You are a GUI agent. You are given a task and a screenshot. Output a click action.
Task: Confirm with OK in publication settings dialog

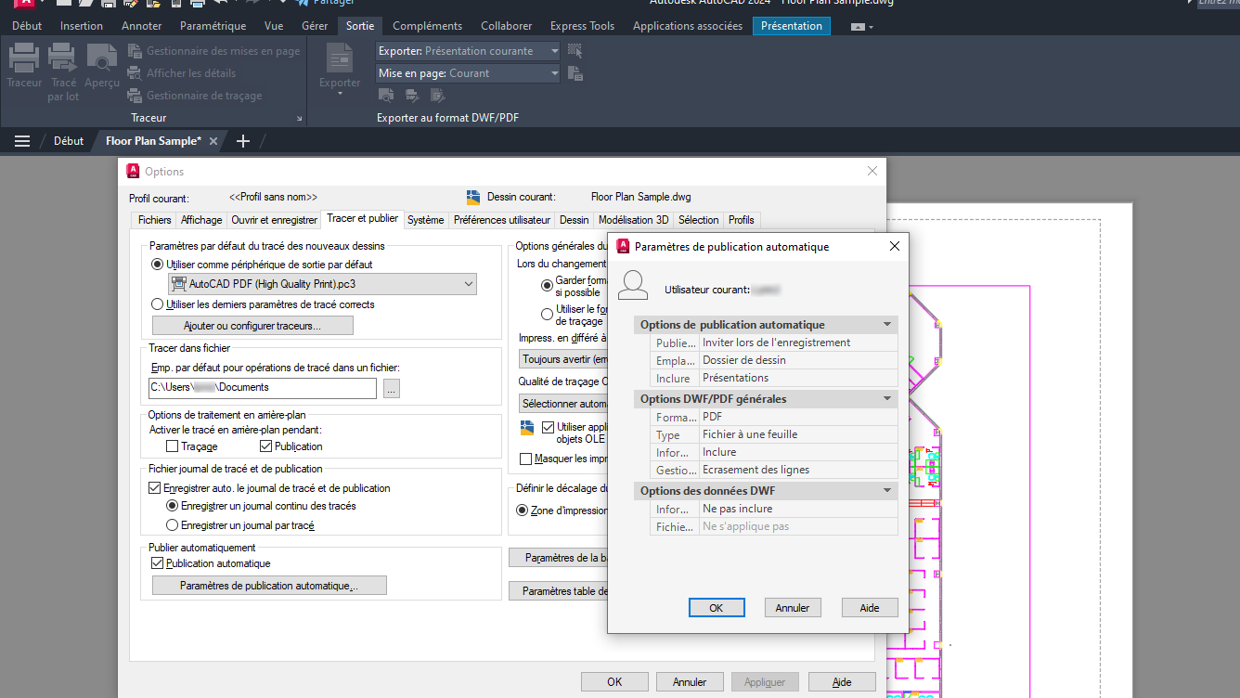(x=717, y=608)
